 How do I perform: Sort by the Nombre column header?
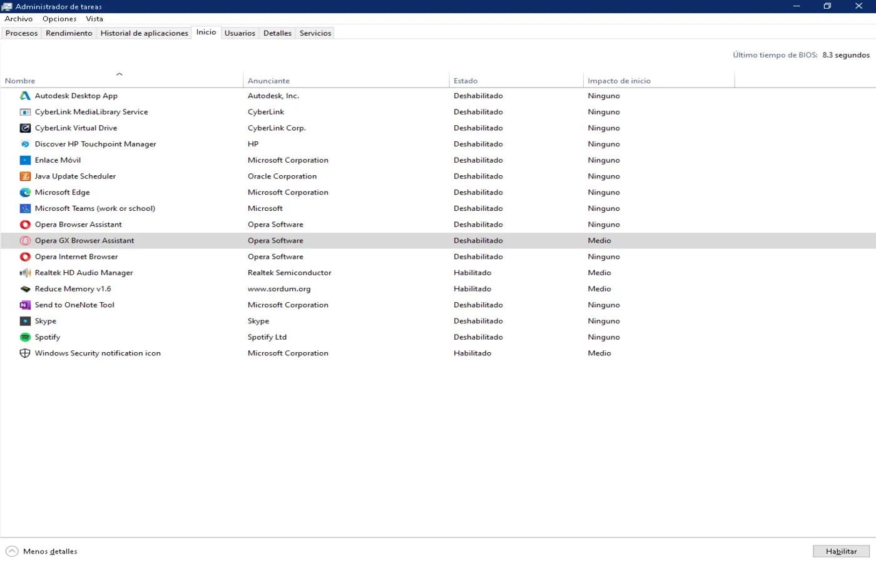[x=20, y=81]
